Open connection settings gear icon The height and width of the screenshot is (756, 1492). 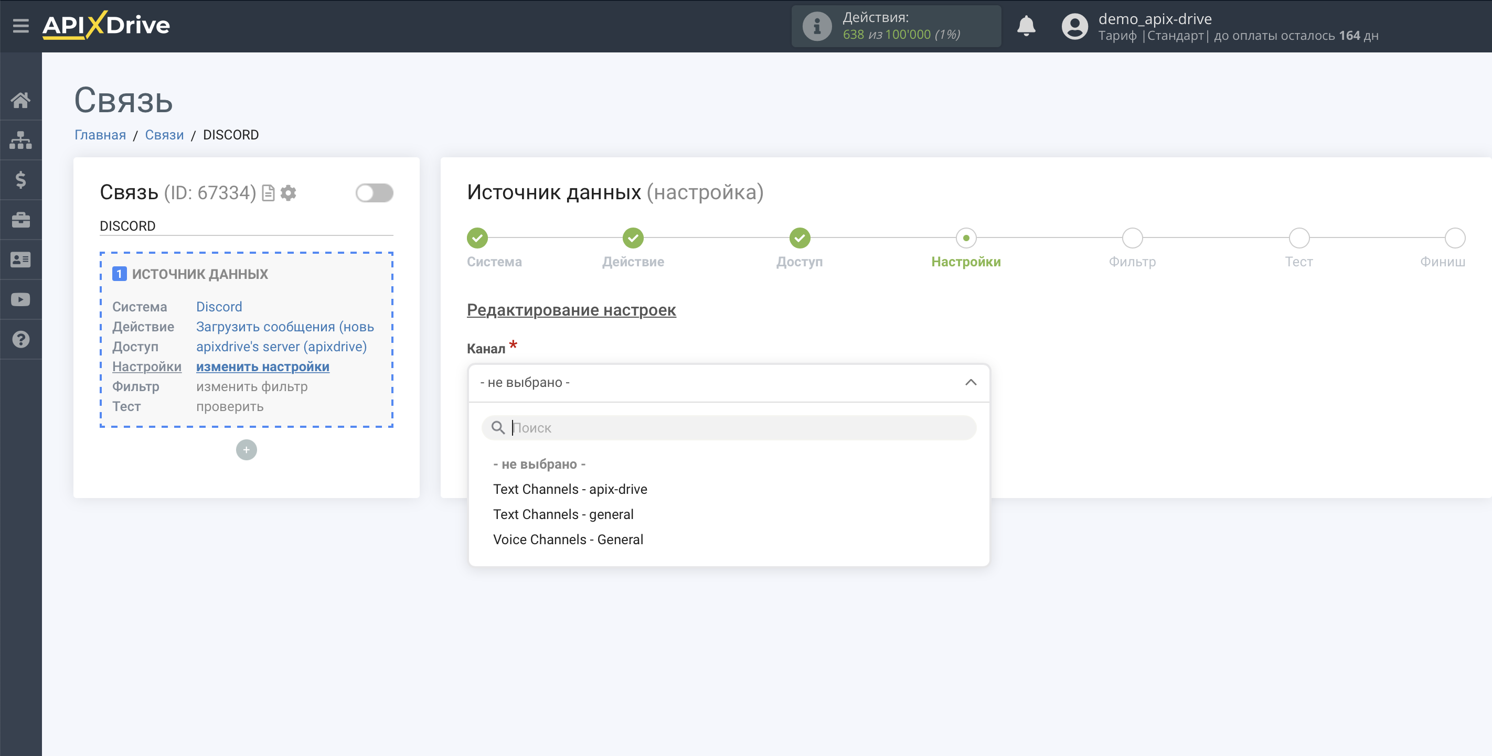tap(289, 193)
